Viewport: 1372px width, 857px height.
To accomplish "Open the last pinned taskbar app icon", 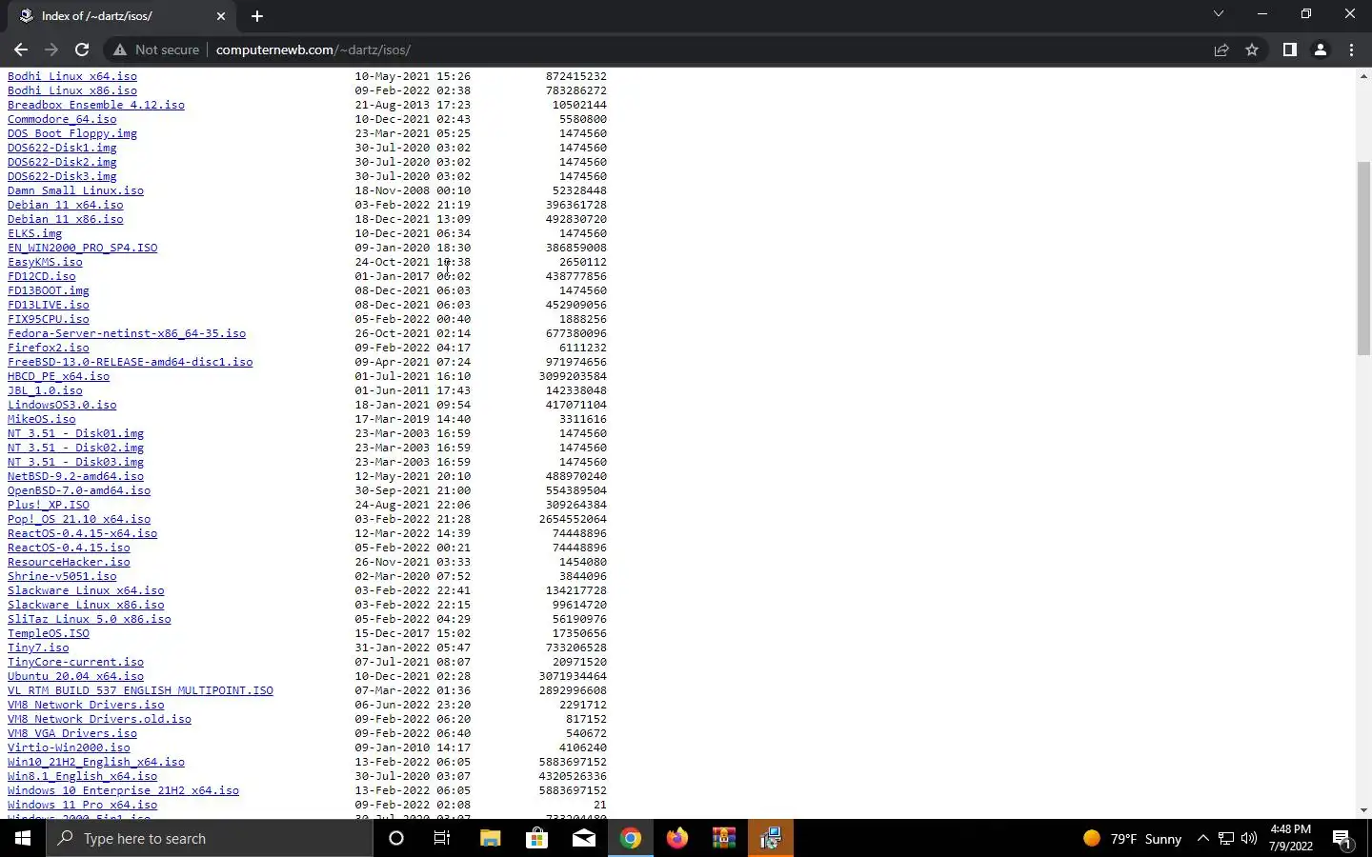I will pos(770,838).
